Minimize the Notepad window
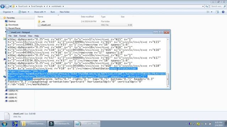The image size is (227, 127). [x=155, y=32]
